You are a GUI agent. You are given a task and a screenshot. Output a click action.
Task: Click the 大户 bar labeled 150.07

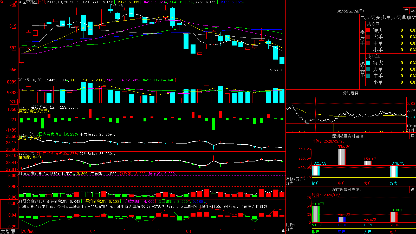pos(368,163)
